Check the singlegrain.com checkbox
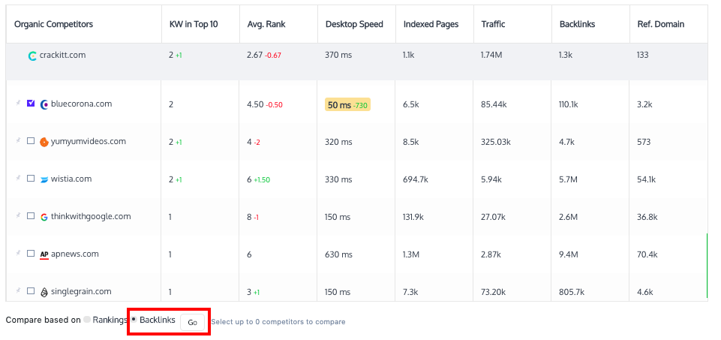 click(x=31, y=291)
